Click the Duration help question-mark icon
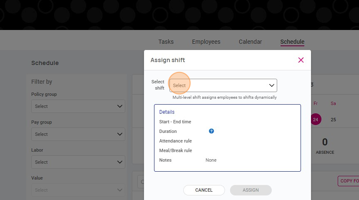Viewport: 359px width, 200px height. [211, 131]
